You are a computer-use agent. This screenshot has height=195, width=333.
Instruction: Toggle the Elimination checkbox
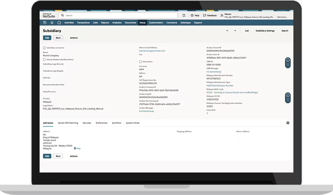[140, 62]
